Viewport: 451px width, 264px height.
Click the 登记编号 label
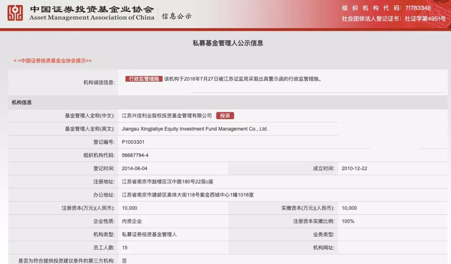[104, 142]
